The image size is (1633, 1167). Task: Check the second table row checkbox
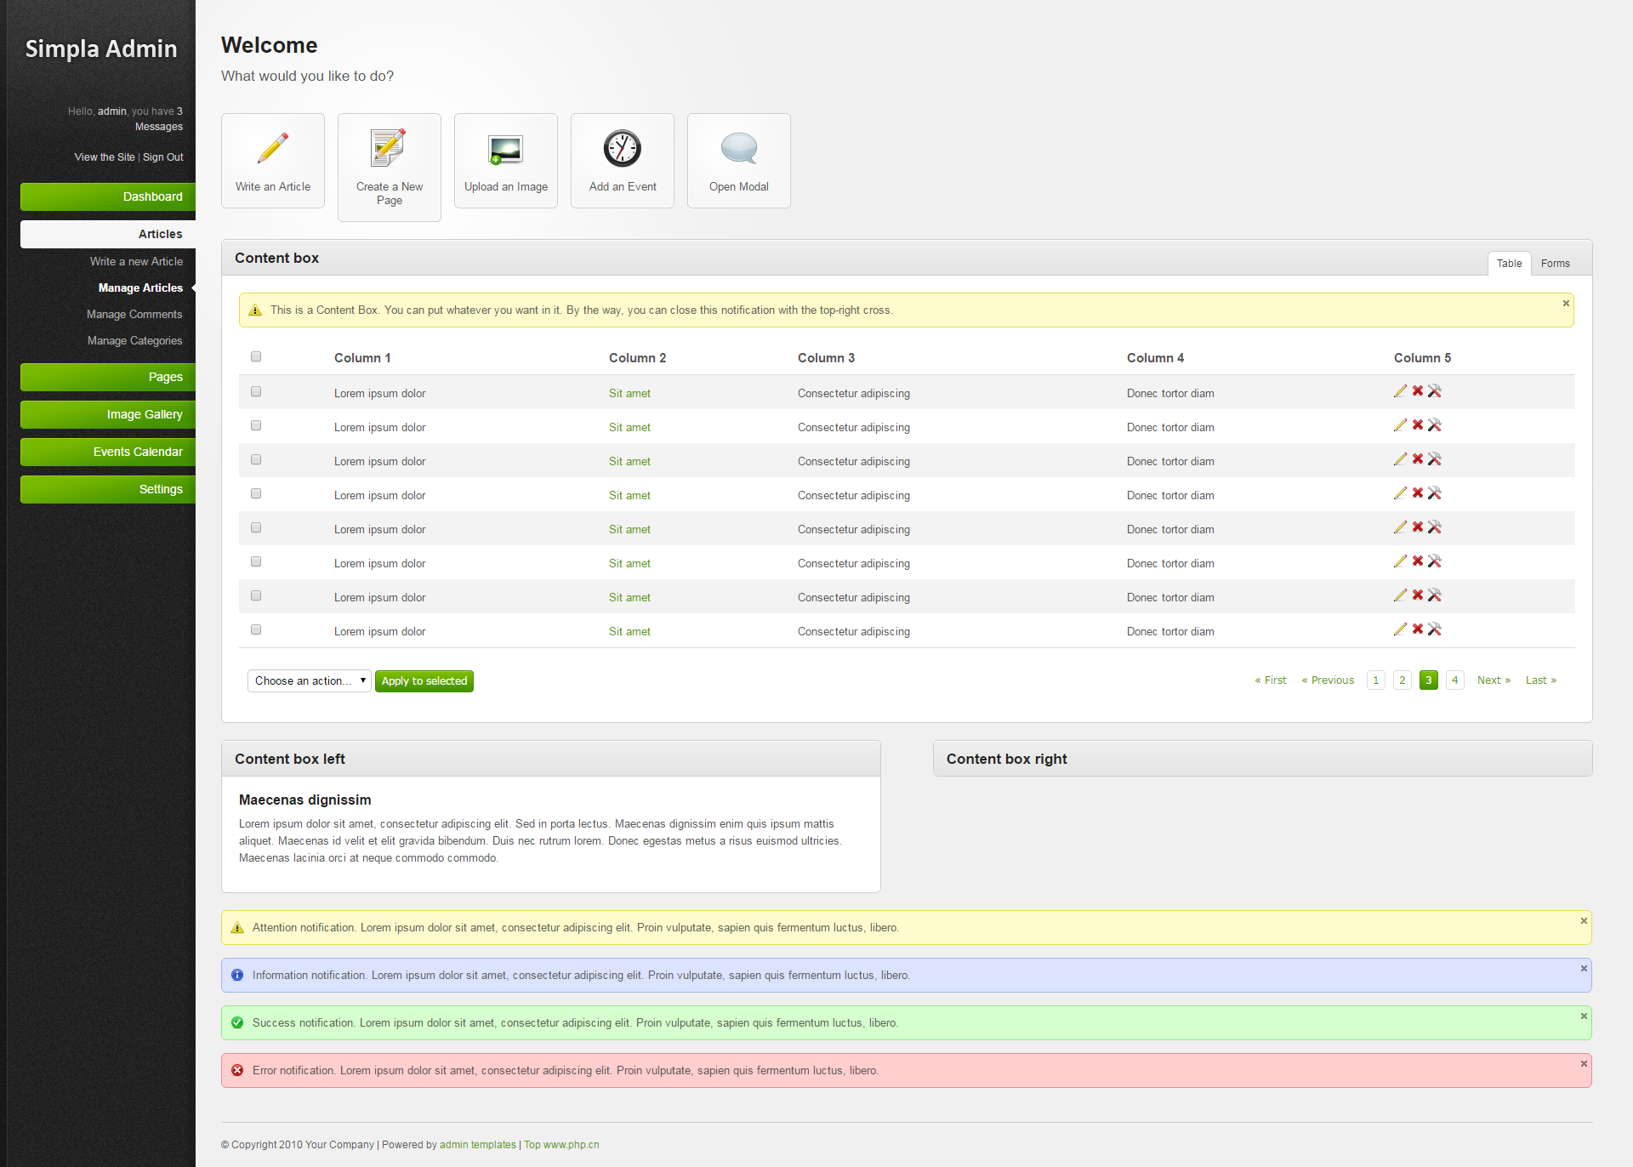(256, 426)
